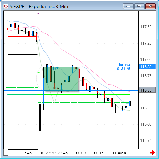Click the 116.75 price axis label
159x159 pixels.
coord(146,76)
